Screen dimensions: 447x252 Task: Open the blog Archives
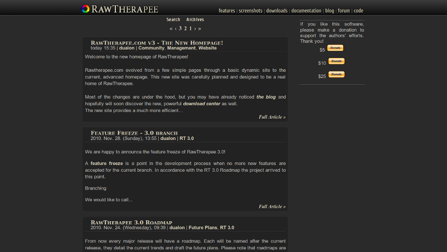coord(195,19)
